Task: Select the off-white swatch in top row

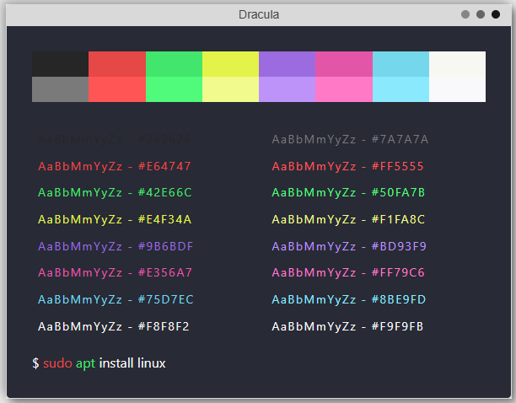Action: (458, 64)
